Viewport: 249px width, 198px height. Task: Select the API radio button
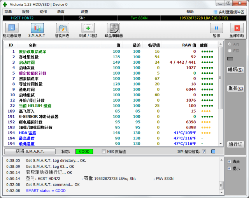(230, 44)
